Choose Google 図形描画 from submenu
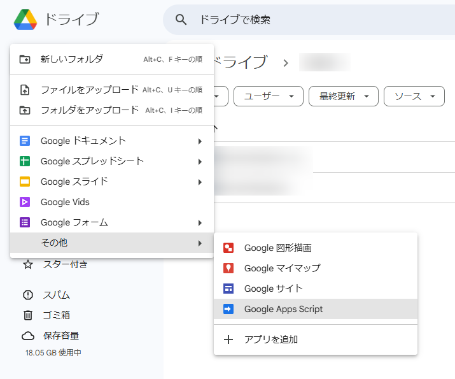455x379 pixels. 316,248
